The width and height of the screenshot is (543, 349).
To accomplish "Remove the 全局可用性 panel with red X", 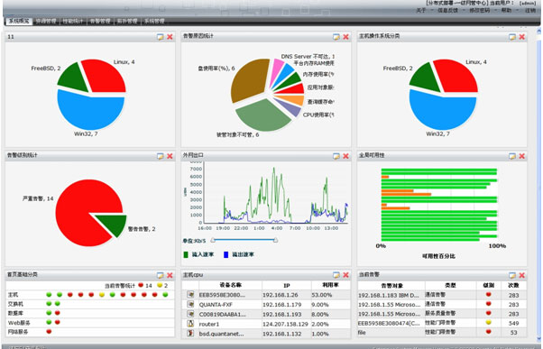I will [x=521, y=156].
